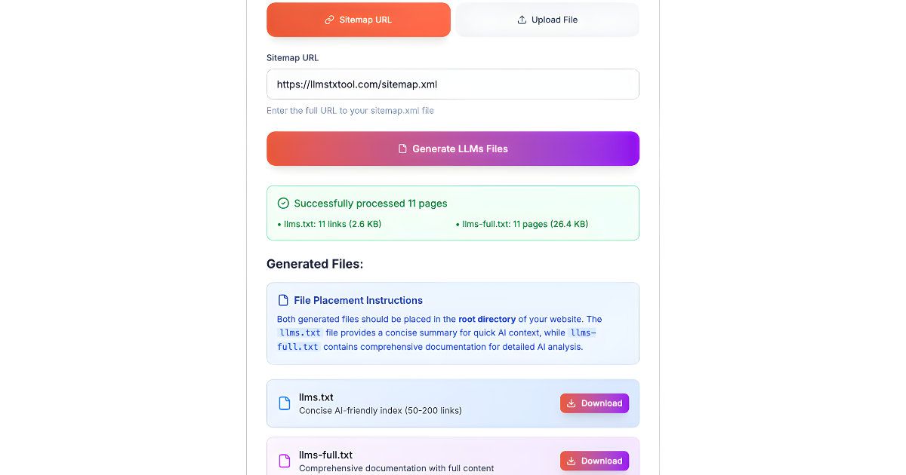This screenshot has width=906, height=475.
Task: Click the blue llms.txt file icon
Action: pos(285,403)
